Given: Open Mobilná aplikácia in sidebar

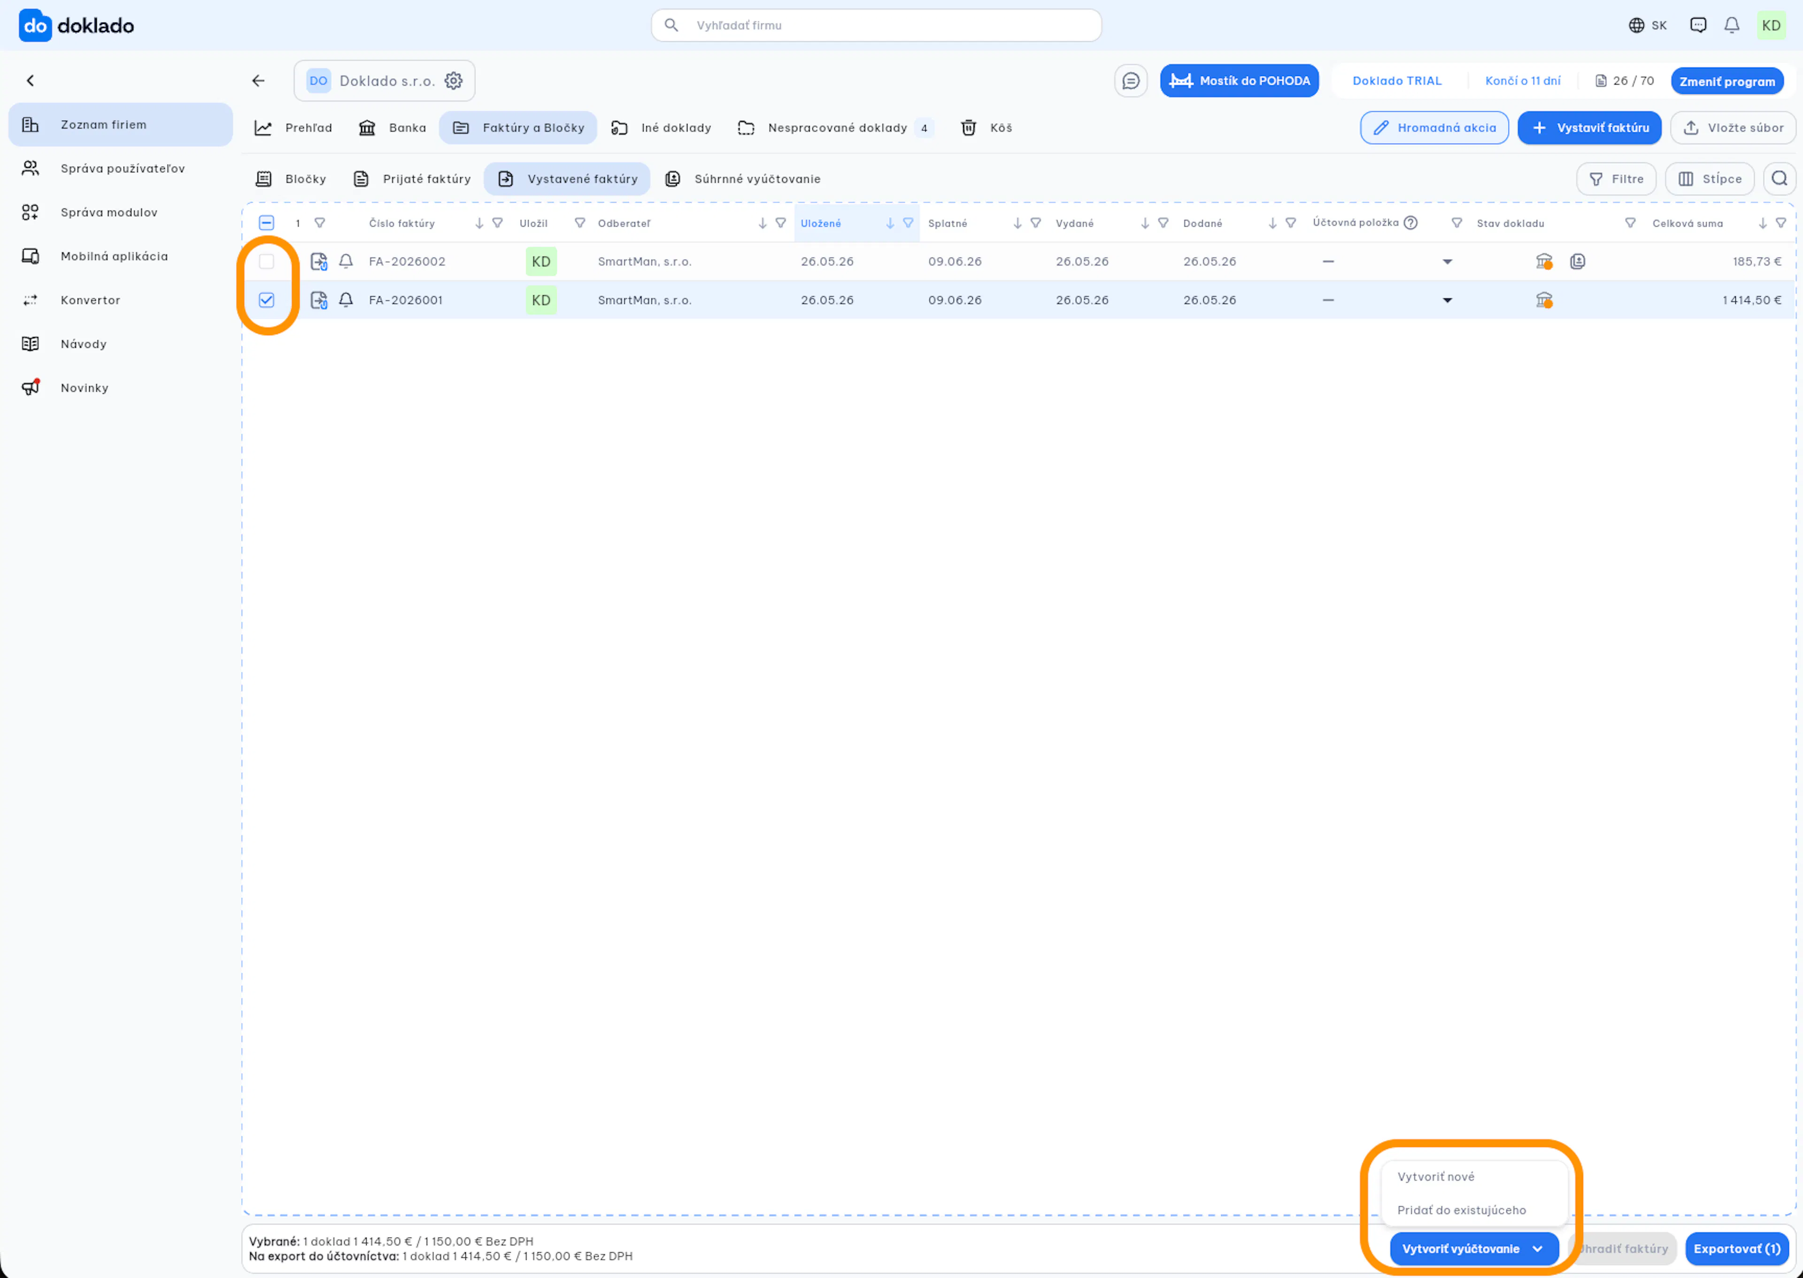Looking at the screenshot, I should [121, 256].
